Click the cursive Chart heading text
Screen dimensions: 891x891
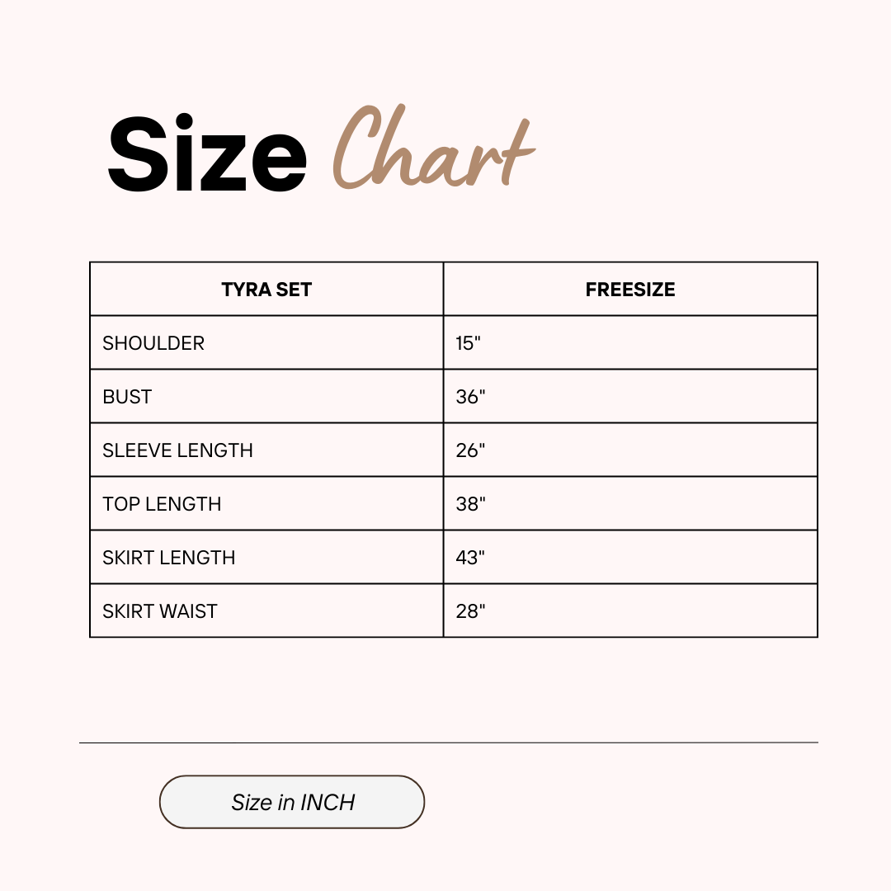point(434,147)
